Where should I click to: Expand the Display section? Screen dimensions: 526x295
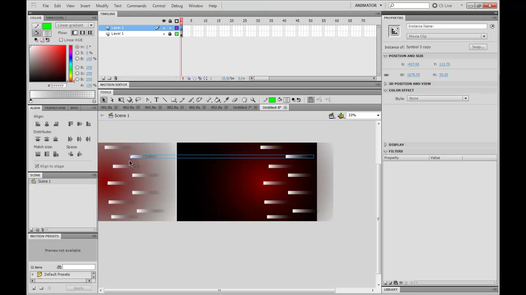[x=385, y=145]
